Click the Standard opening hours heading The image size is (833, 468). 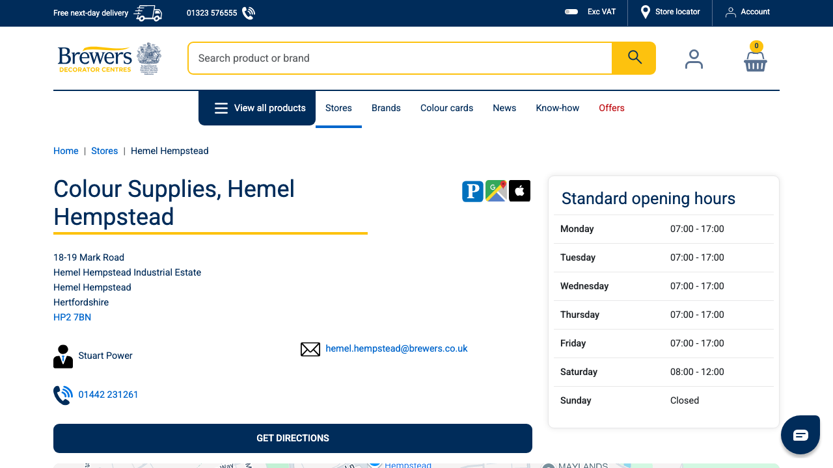click(648, 198)
